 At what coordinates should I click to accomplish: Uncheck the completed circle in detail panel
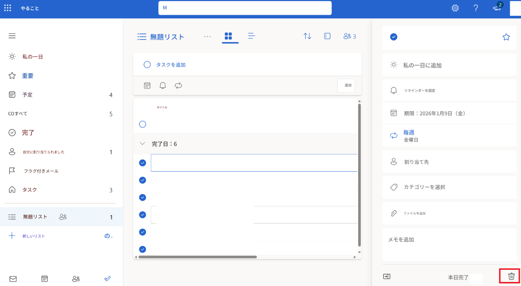(x=394, y=37)
